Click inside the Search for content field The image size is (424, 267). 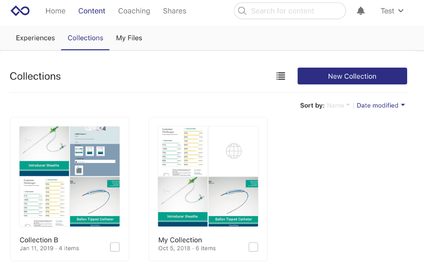click(289, 11)
